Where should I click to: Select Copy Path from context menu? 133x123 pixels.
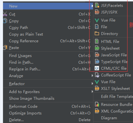pos(48,28)
